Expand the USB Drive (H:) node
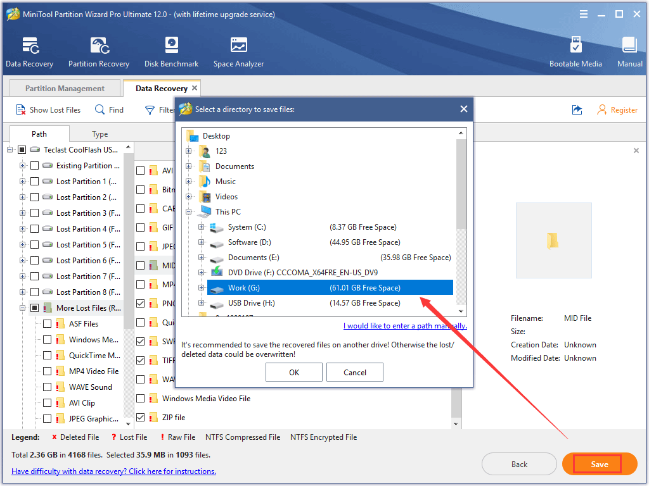The width and height of the screenshot is (649, 486). pos(201,303)
